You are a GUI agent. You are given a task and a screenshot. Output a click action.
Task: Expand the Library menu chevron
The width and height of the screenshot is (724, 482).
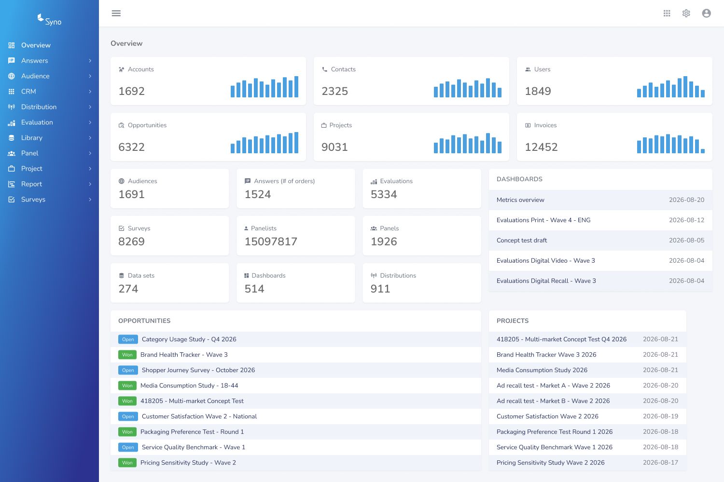click(x=90, y=138)
